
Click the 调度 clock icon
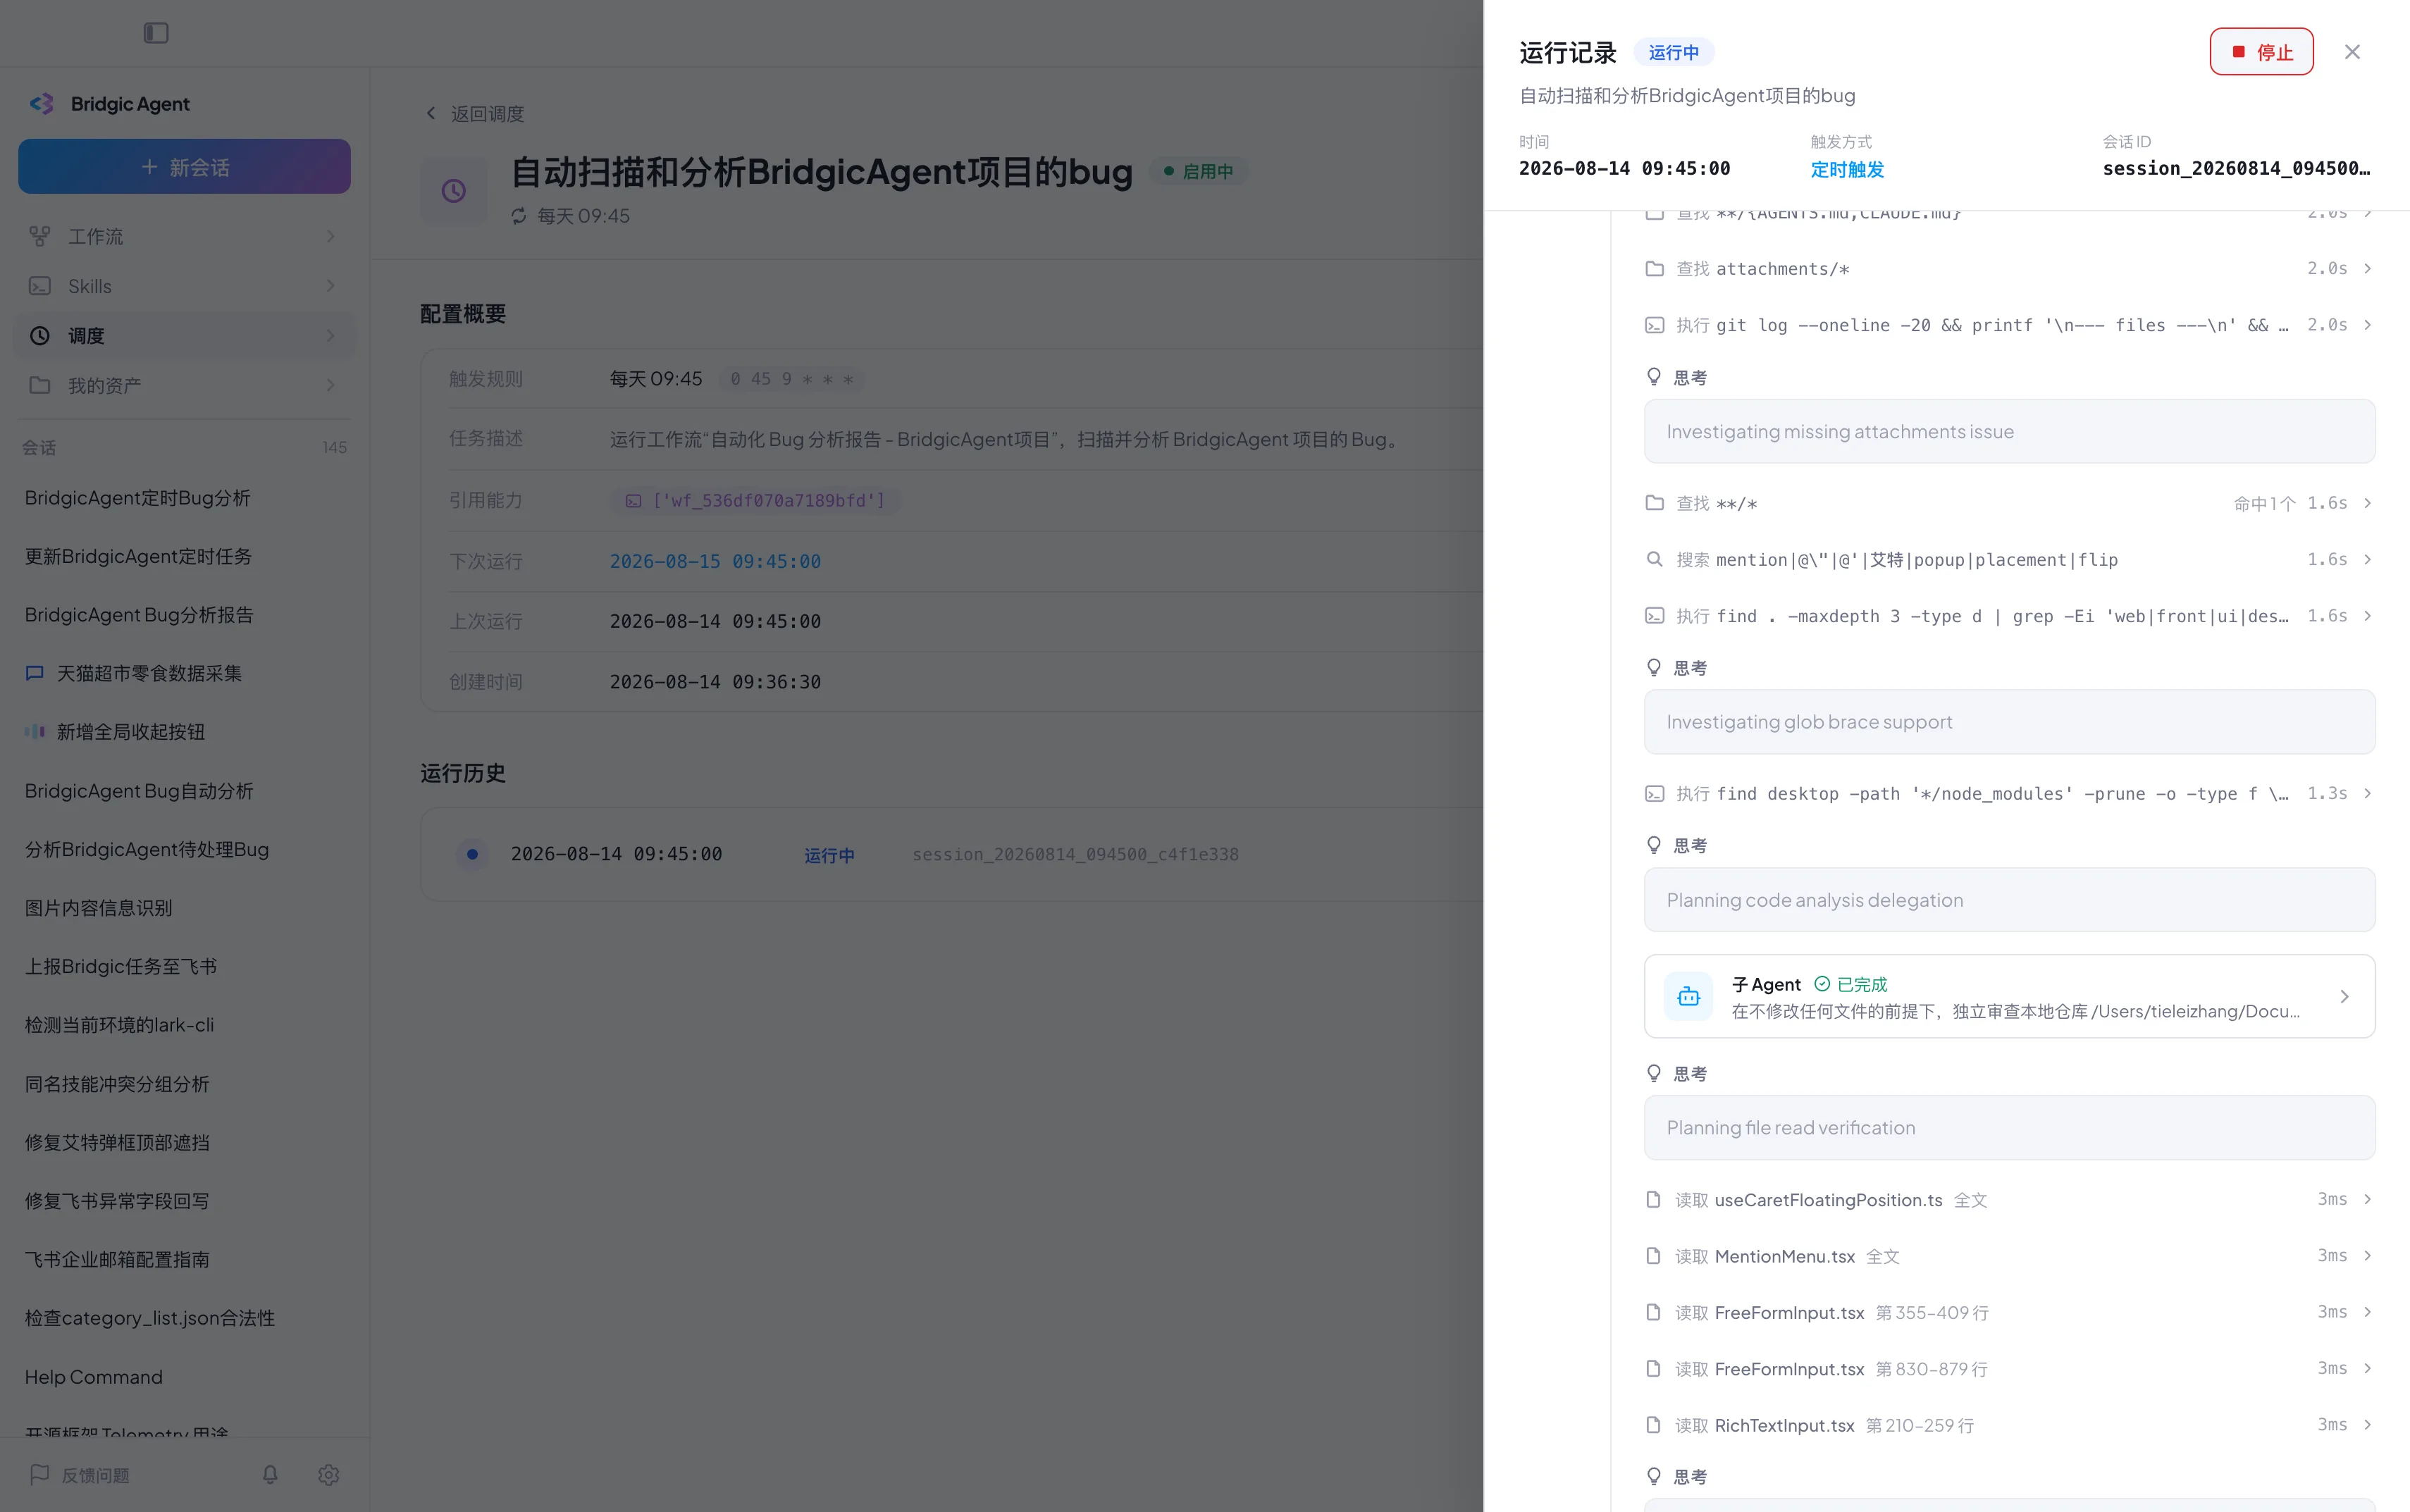pos(40,336)
